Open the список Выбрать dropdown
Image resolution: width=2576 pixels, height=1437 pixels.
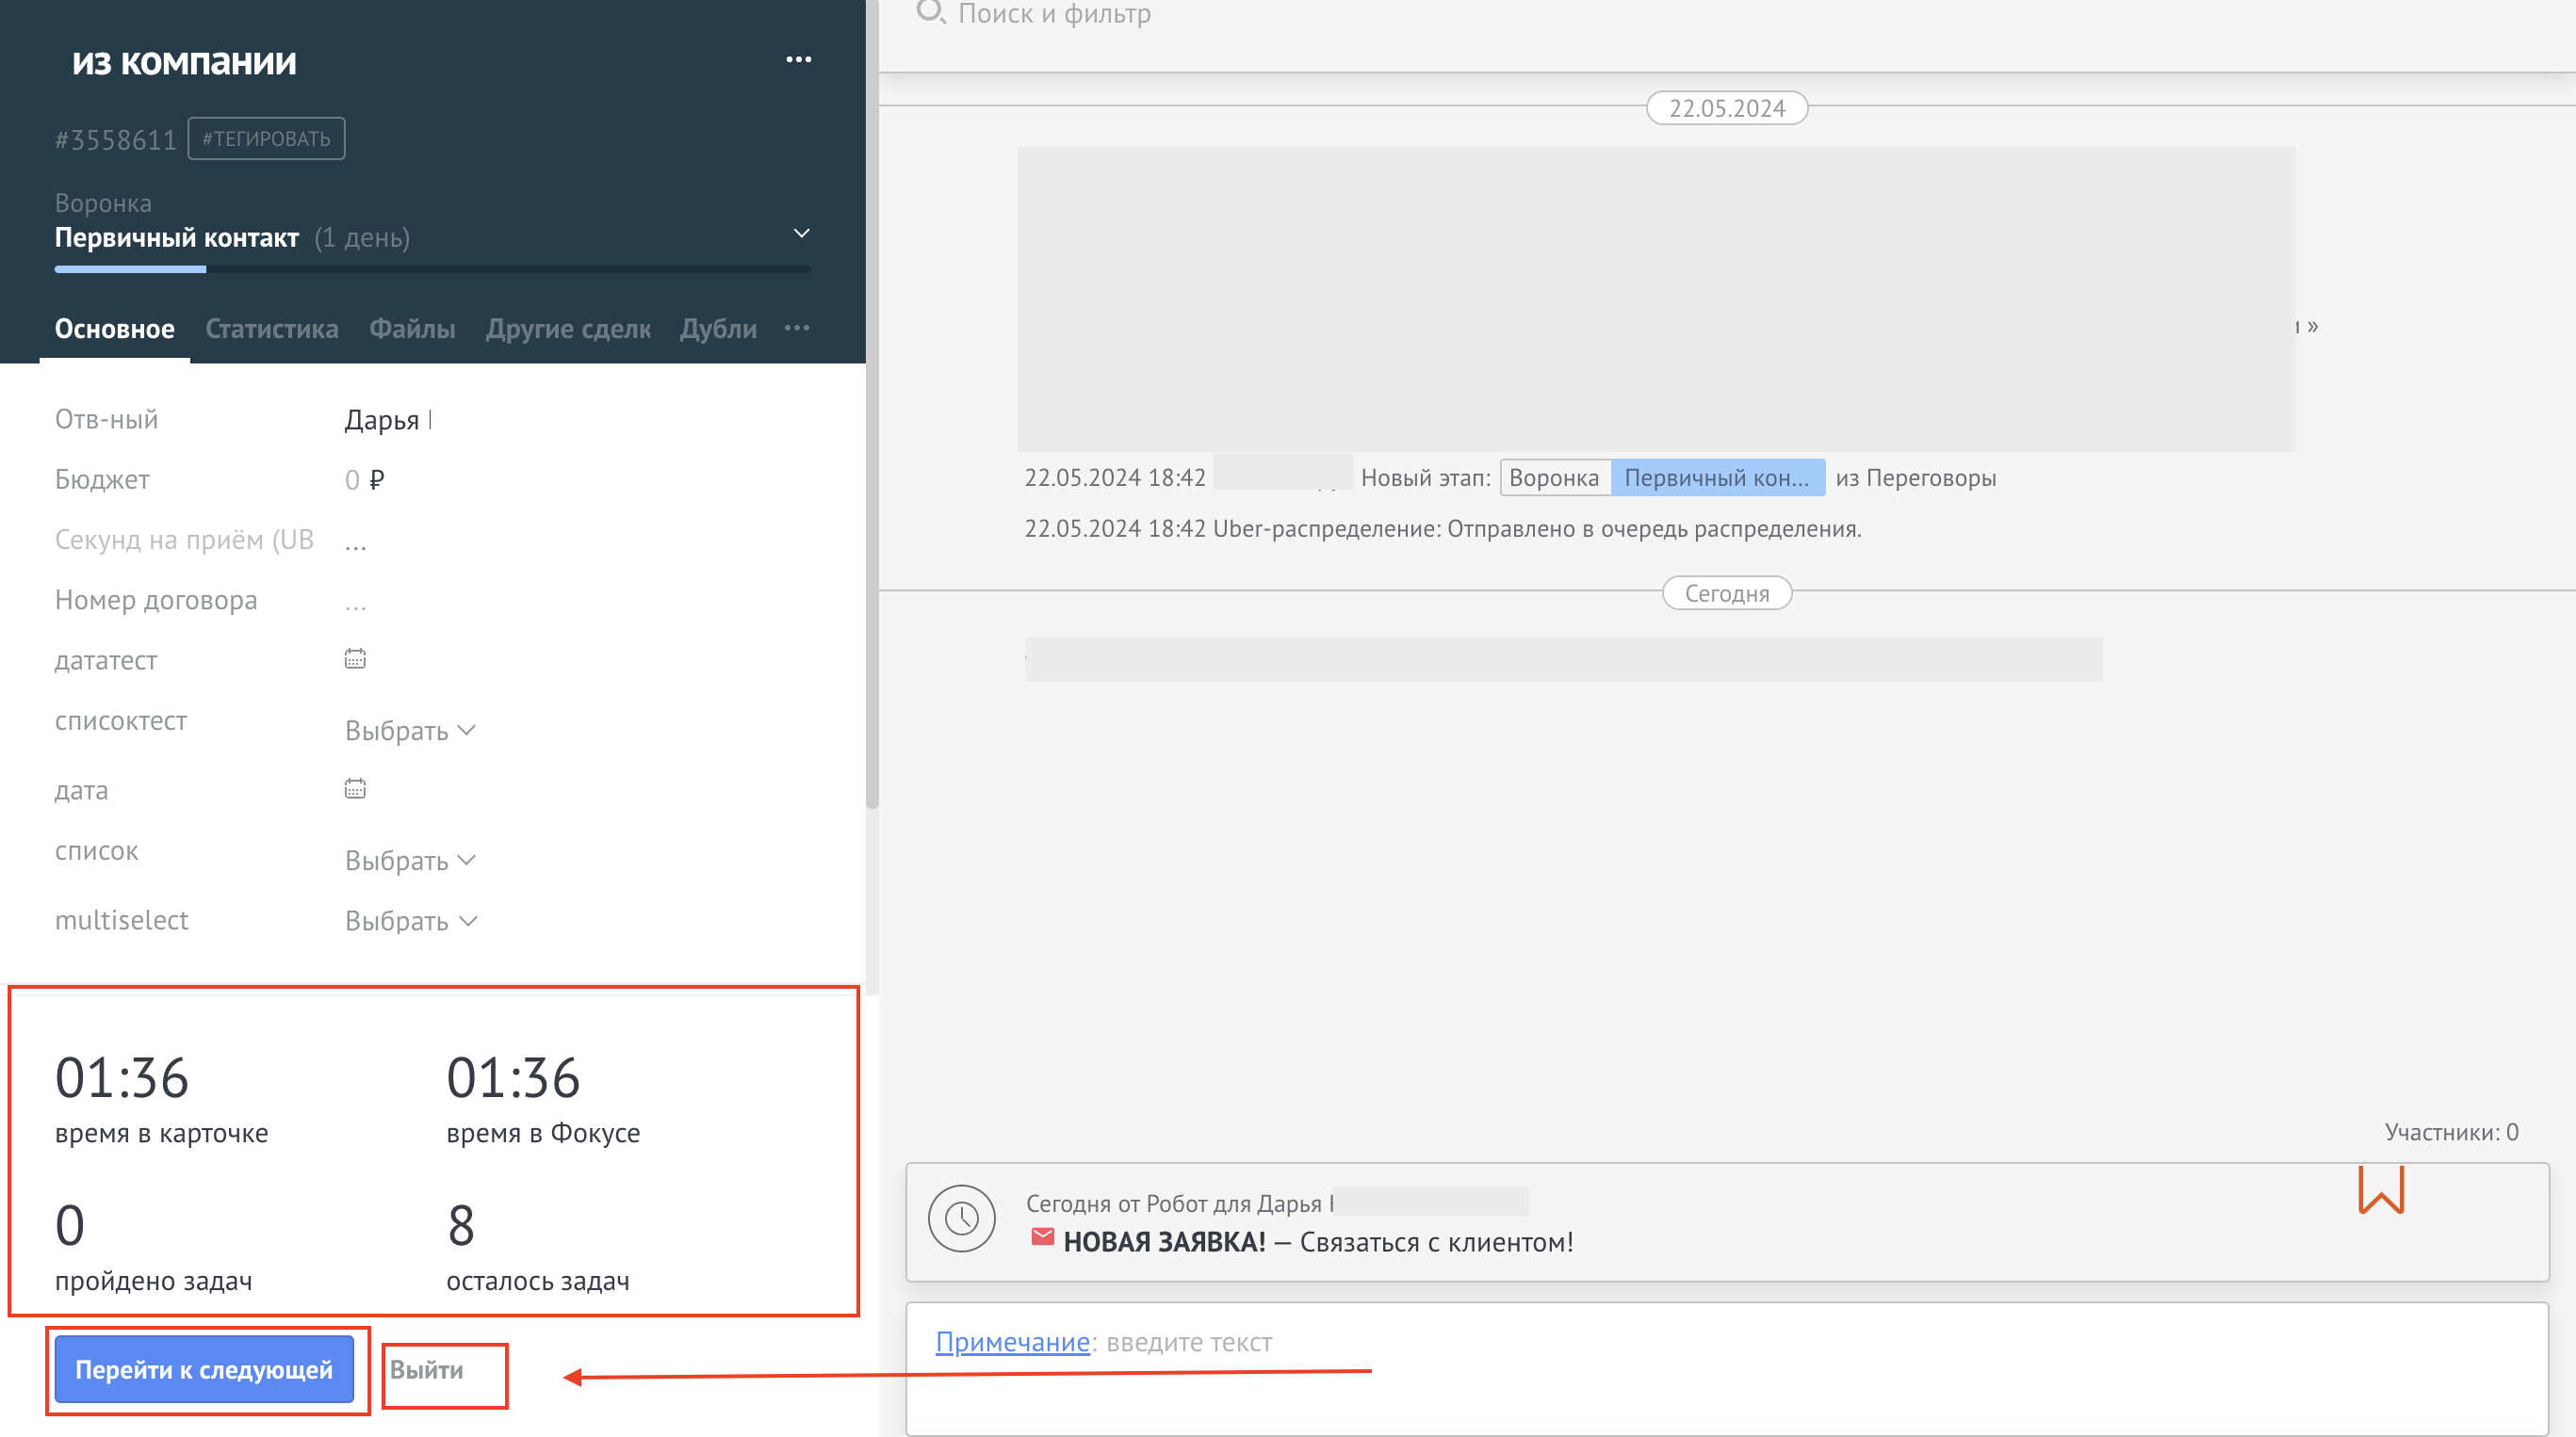(x=410, y=861)
